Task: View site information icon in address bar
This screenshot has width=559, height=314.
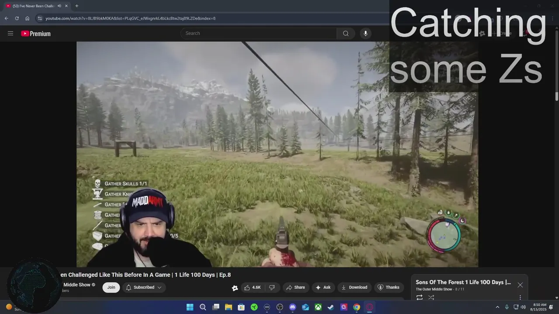Action: (40, 18)
